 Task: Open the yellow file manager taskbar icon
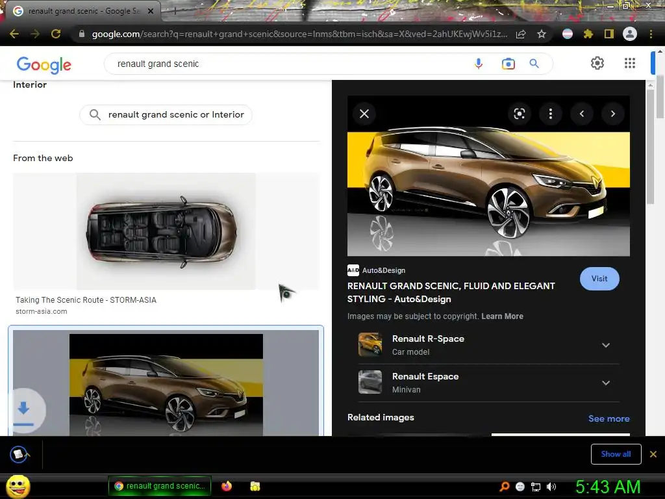click(255, 486)
